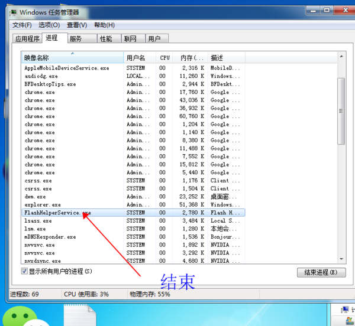Select chrome.exe using 1,140 K
Viewport: 355px width, 326px height.
pyautogui.click(x=133, y=132)
